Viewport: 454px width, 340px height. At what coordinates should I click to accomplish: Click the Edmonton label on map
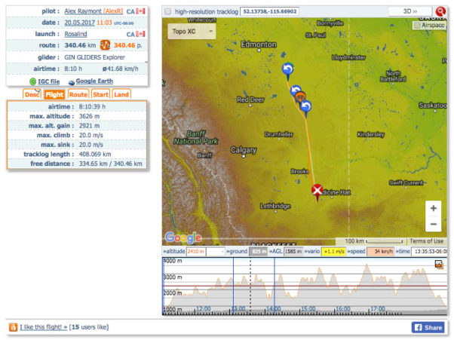tap(258, 44)
